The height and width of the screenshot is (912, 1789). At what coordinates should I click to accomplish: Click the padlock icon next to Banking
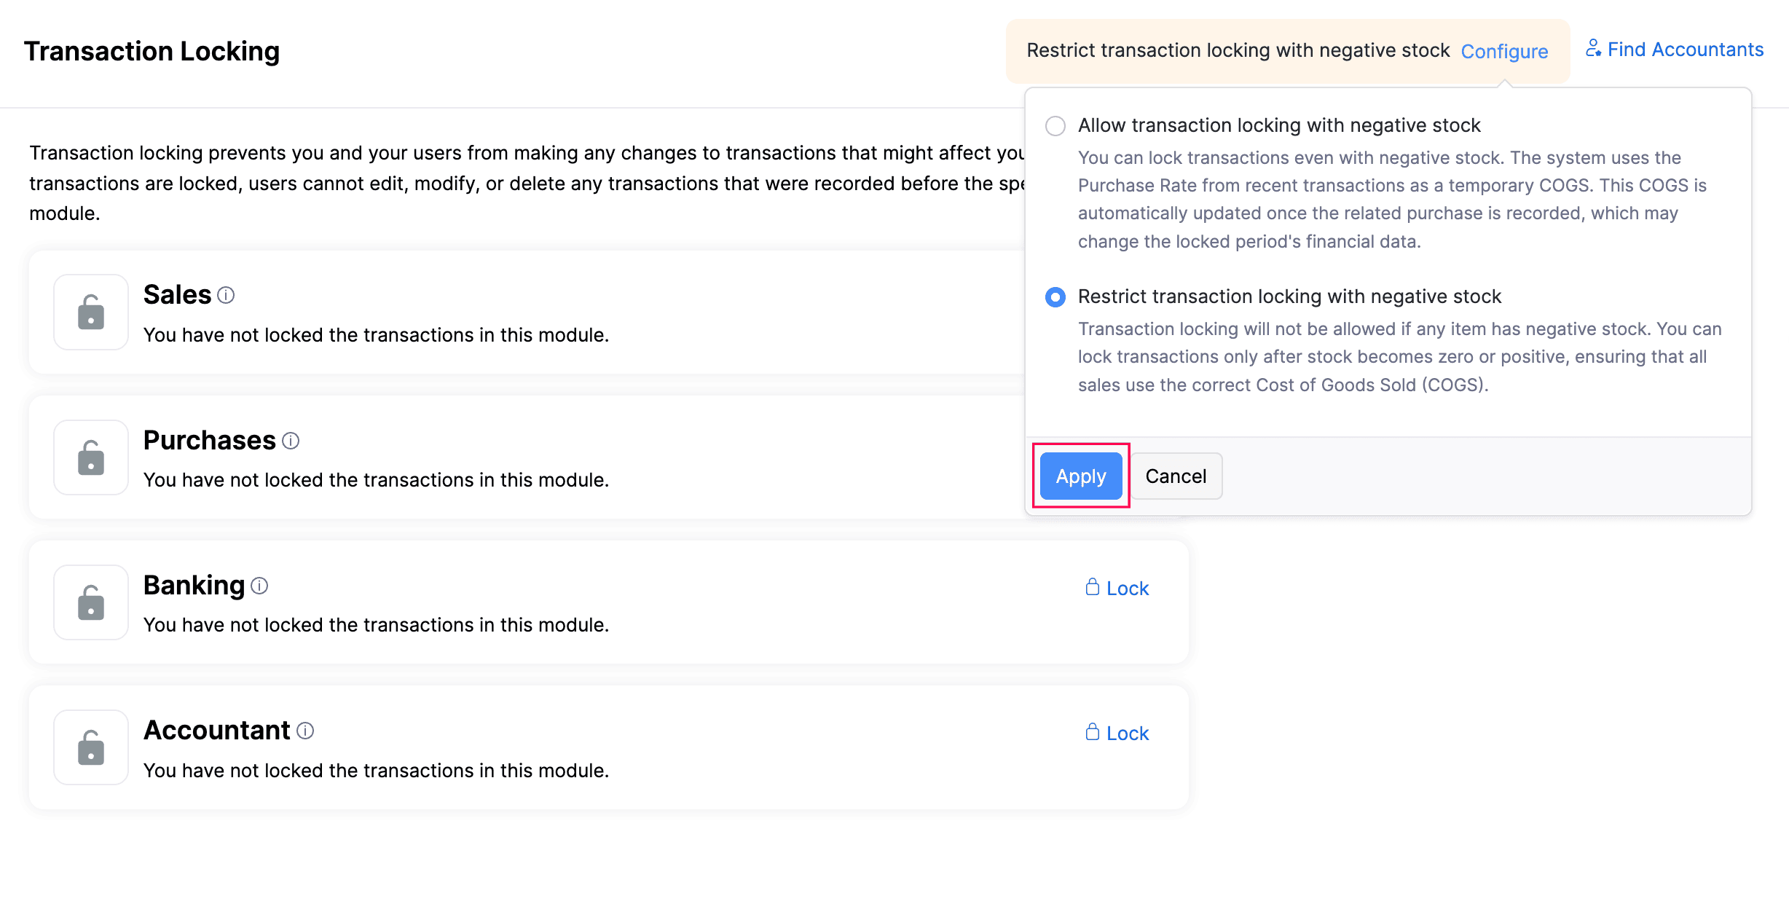[90, 602]
